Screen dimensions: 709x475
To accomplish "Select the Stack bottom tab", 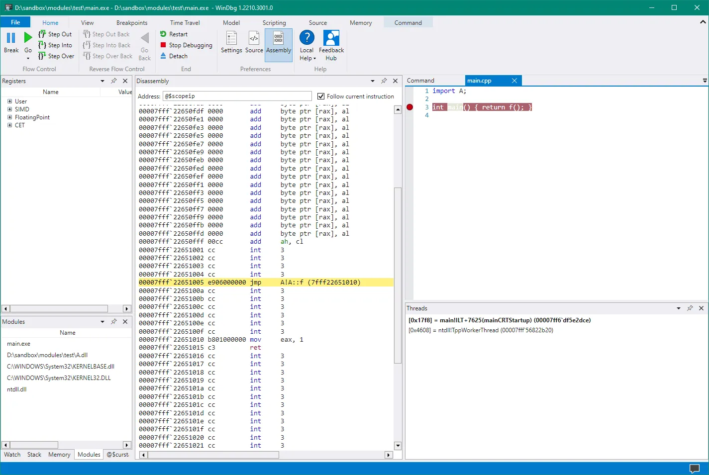I will (x=34, y=455).
